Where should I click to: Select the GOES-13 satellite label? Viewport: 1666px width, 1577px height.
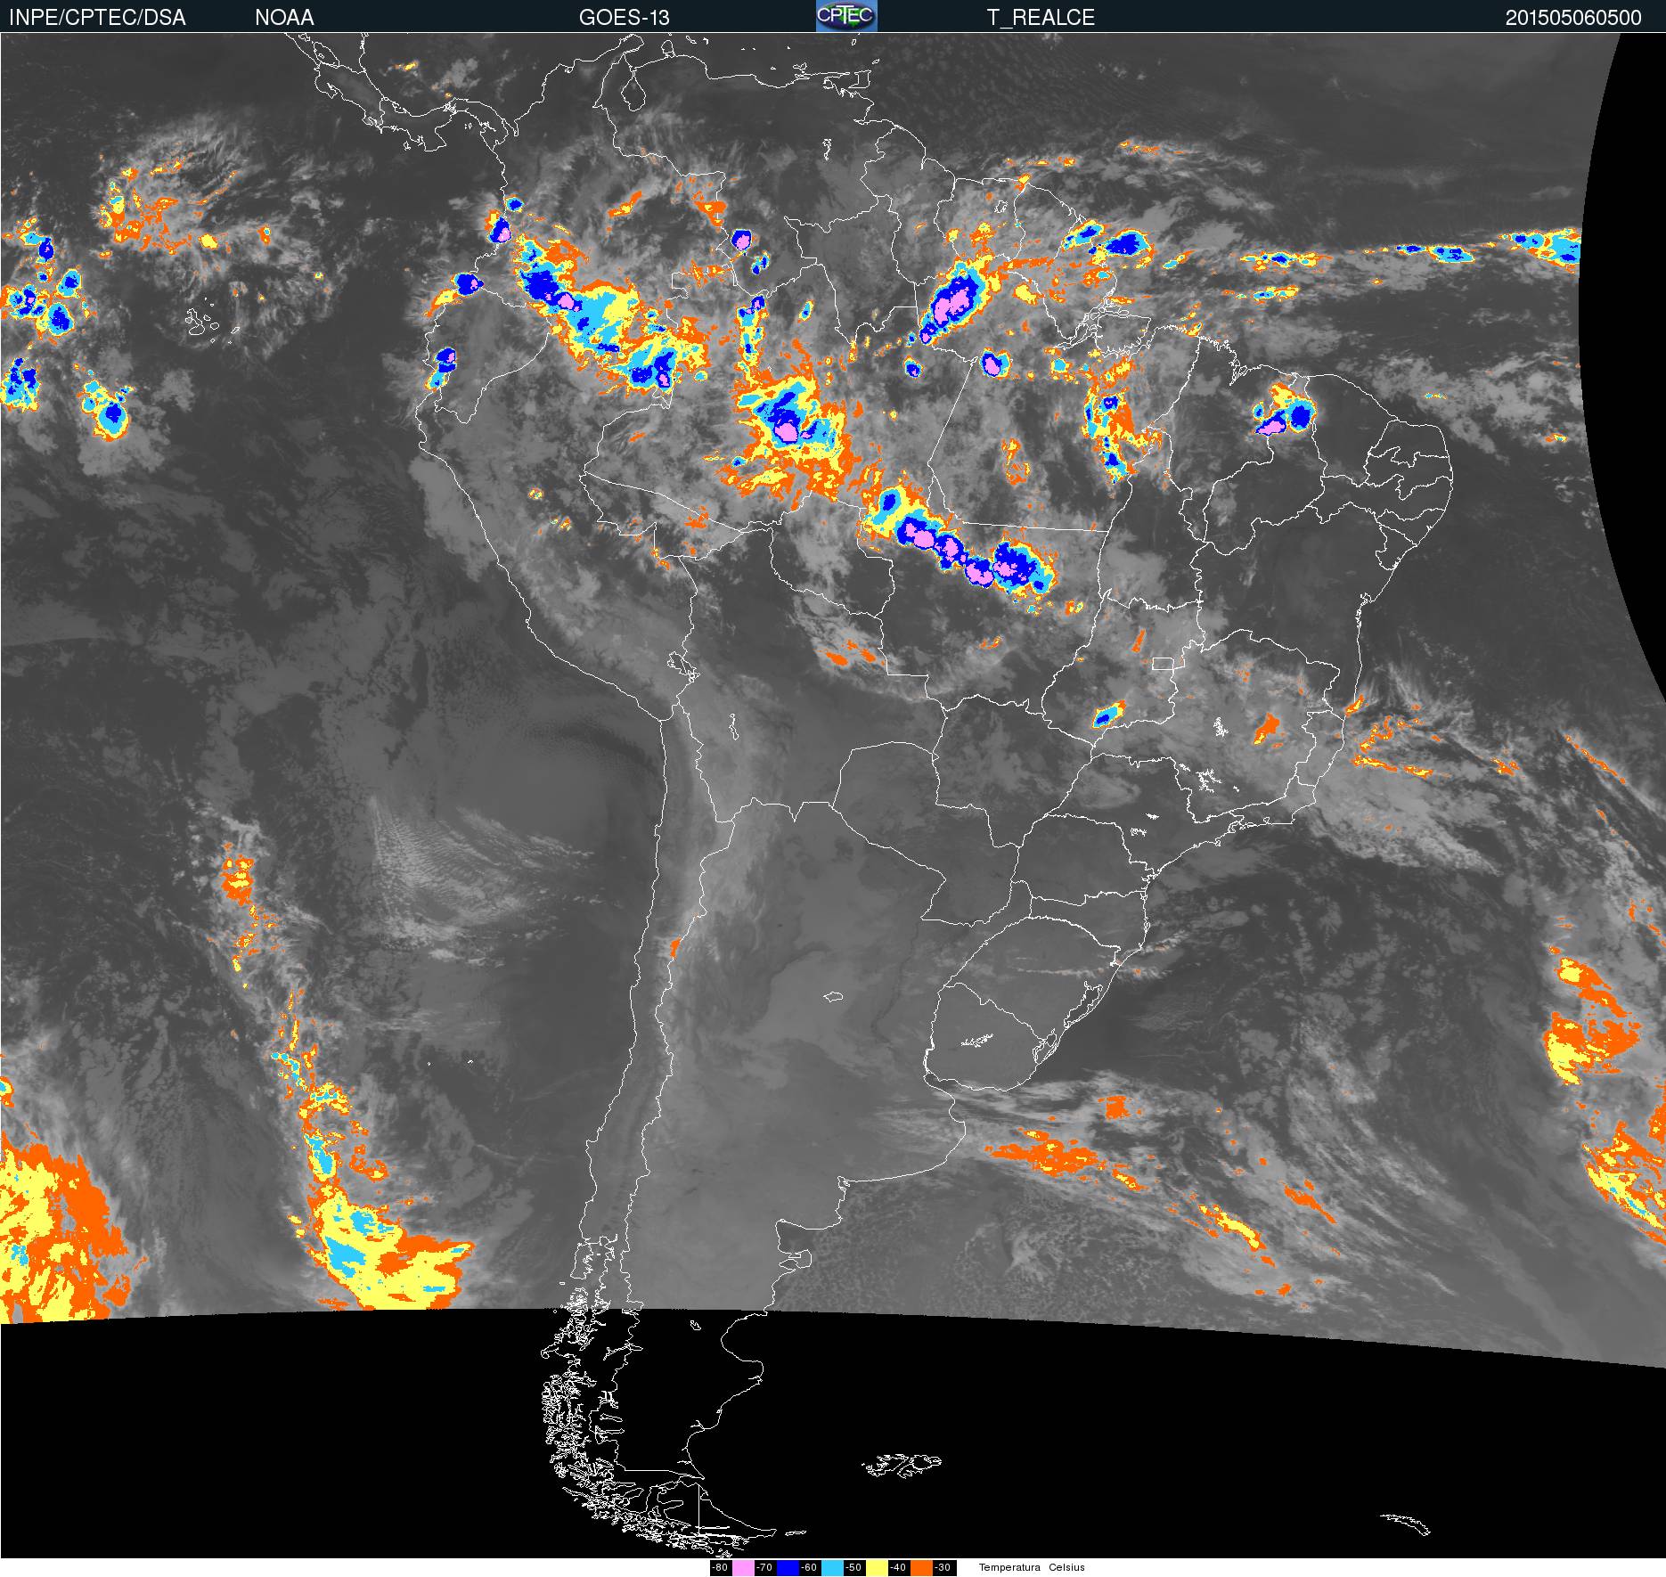tap(624, 17)
